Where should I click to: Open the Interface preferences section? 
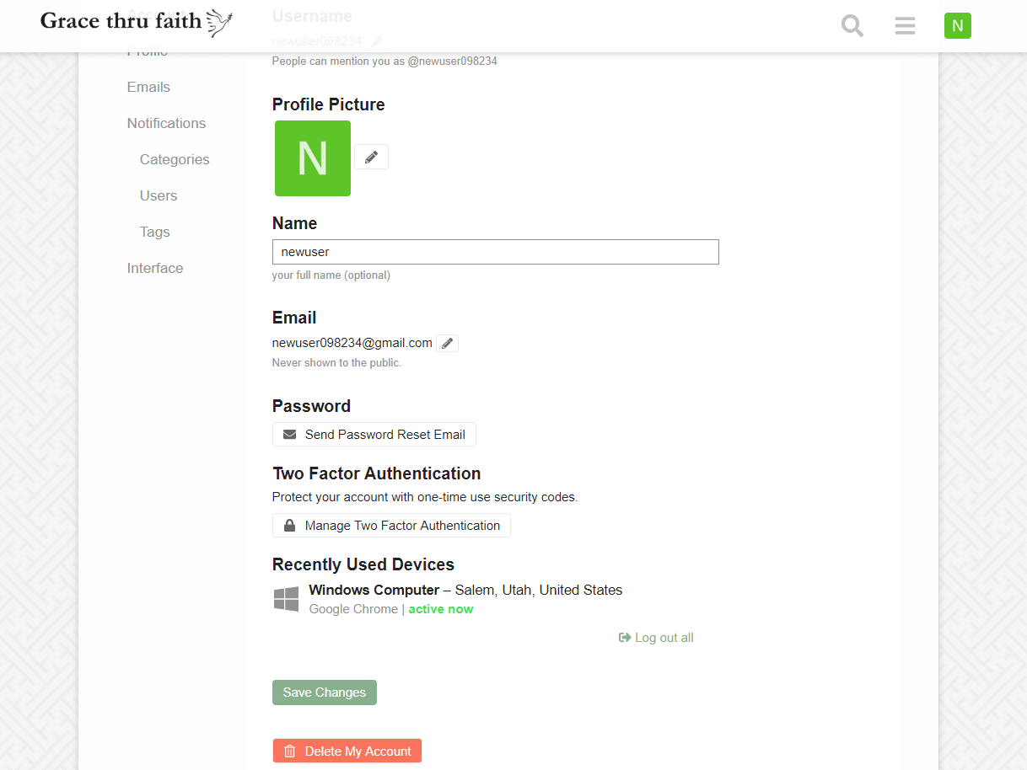click(x=155, y=268)
